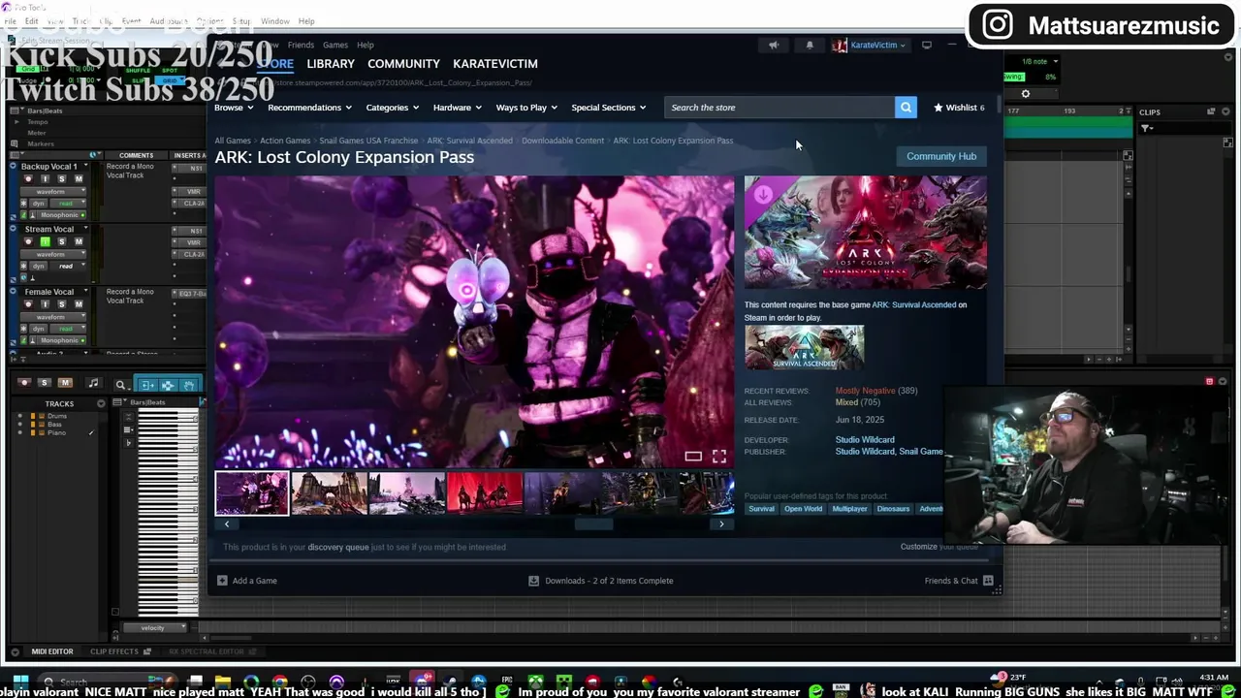
Task: Solo the Female Vocal track
Action: coord(62,304)
